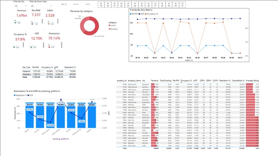This screenshot has width=278, height=156.
Task: Click the Business legend marker in category legend
Action: [x=109, y=29]
